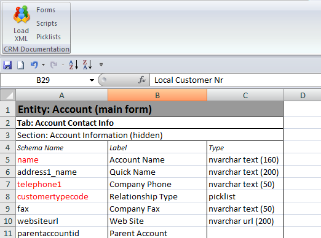Screen dimensions: 321x238
Task: Click the Save floppy disk icon
Action: [x=7, y=65]
